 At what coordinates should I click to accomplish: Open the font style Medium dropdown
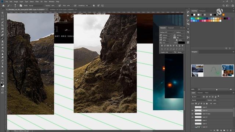180,32
